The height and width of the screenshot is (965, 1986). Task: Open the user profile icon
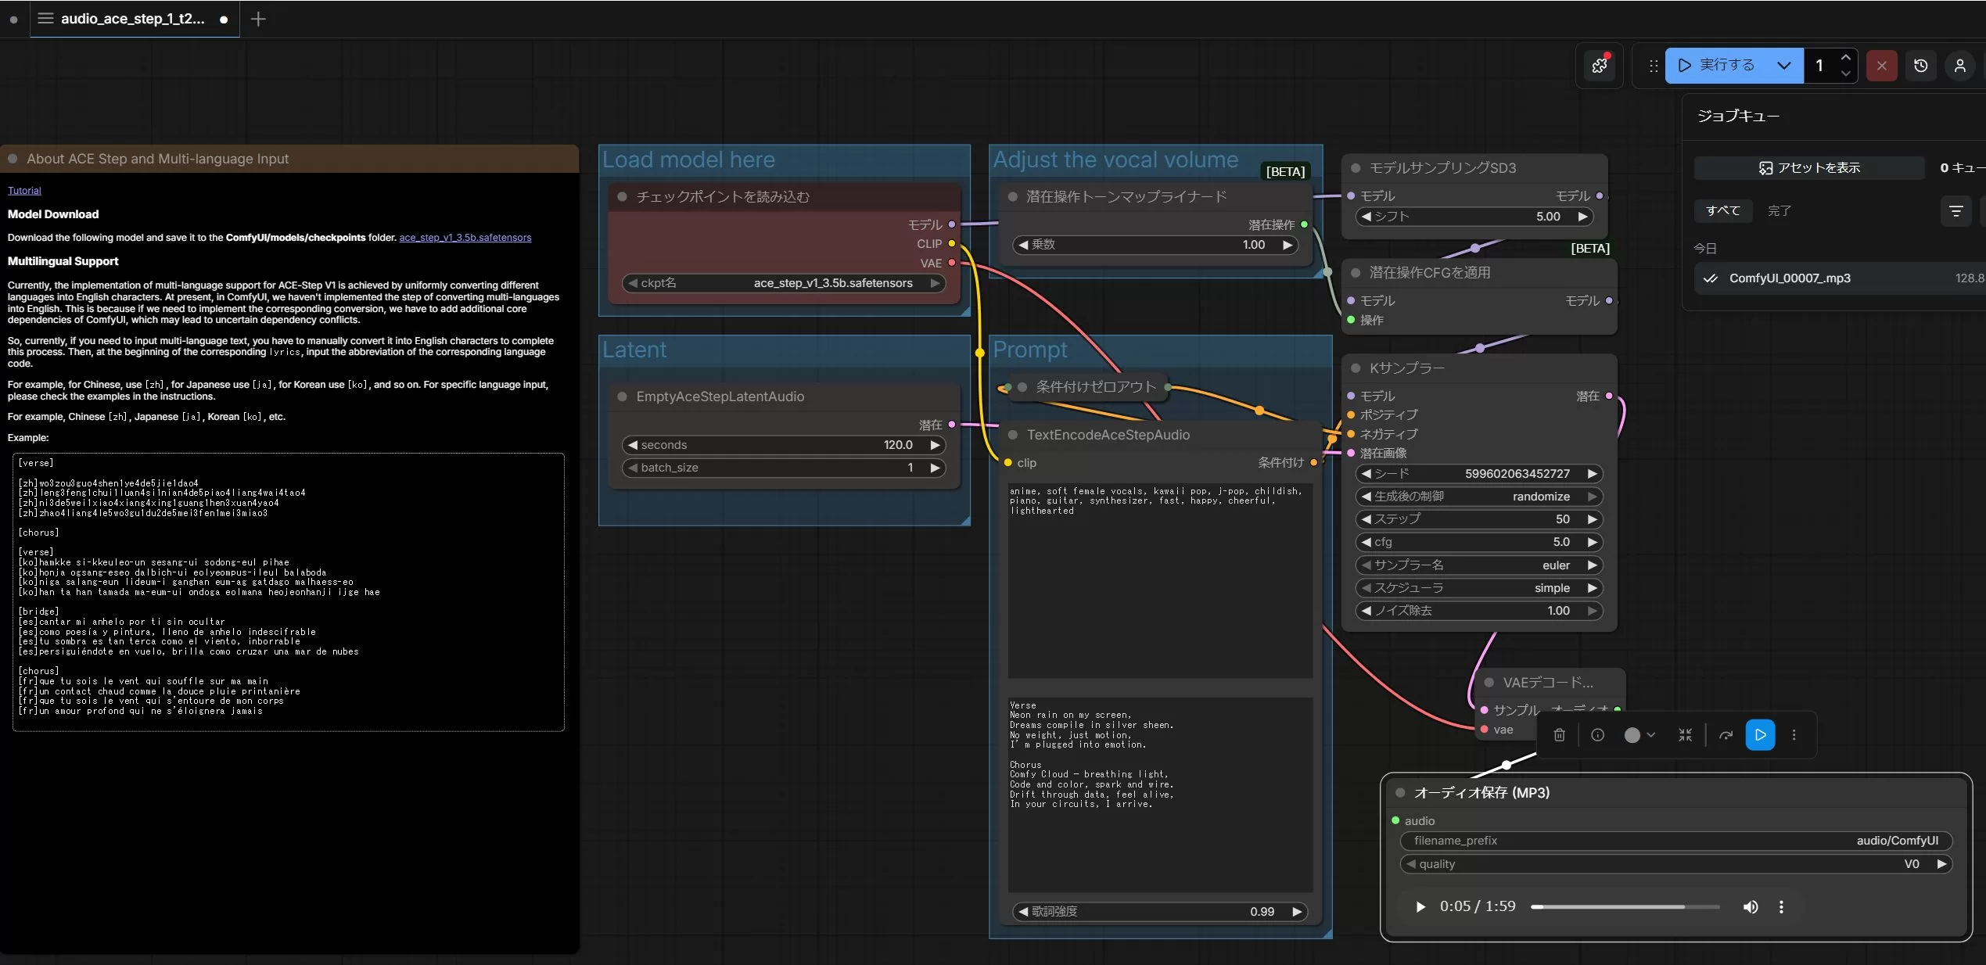pyautogui.click(x=1959, y=66)
